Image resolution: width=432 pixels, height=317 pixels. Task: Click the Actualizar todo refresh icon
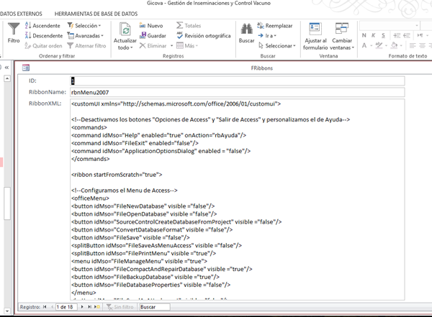(x=125, y=29)
